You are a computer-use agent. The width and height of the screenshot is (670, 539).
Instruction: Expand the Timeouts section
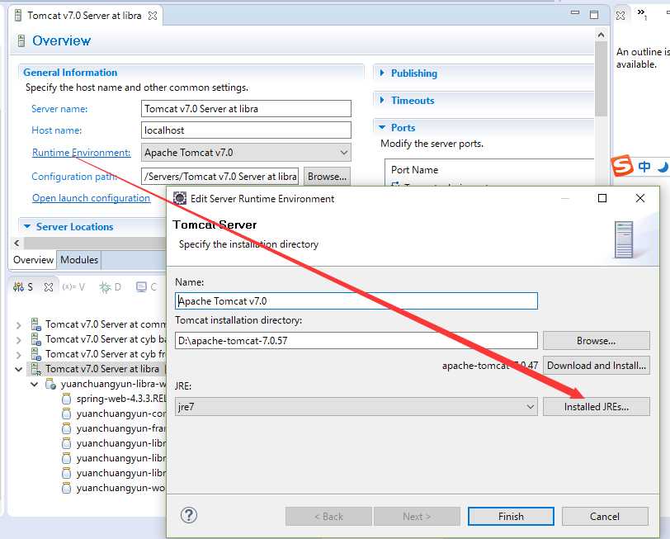coord(382,101)
